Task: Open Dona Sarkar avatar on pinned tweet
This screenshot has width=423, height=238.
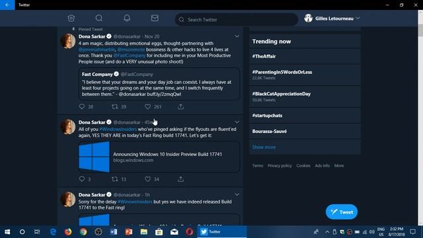Action: coord(67,41)
